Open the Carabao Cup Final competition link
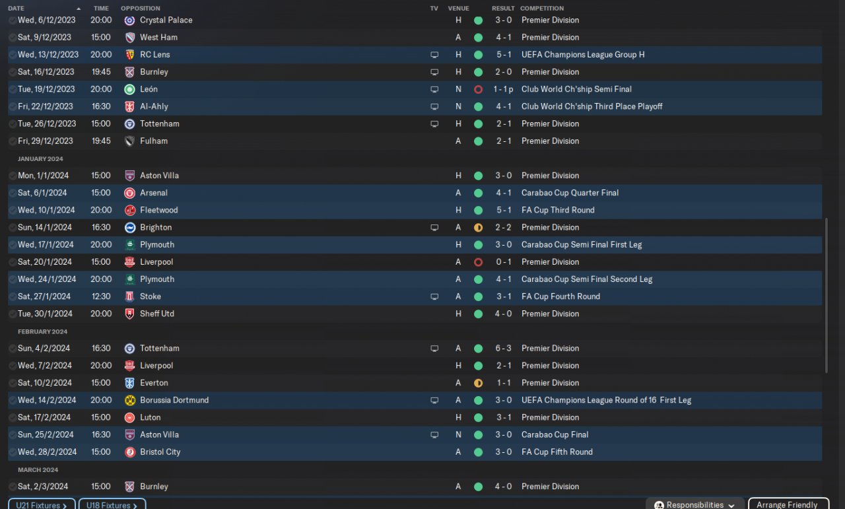 click(555, 435)
